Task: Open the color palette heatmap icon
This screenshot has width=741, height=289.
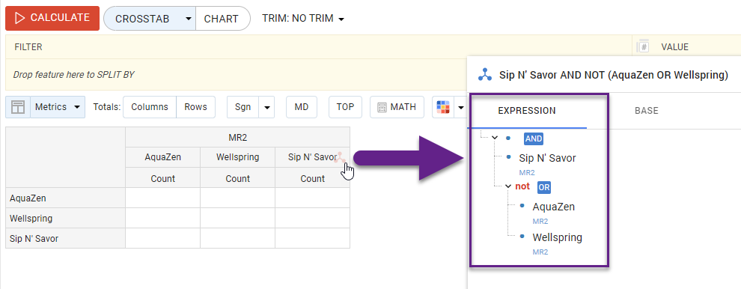Action: (x=443, y=107)
